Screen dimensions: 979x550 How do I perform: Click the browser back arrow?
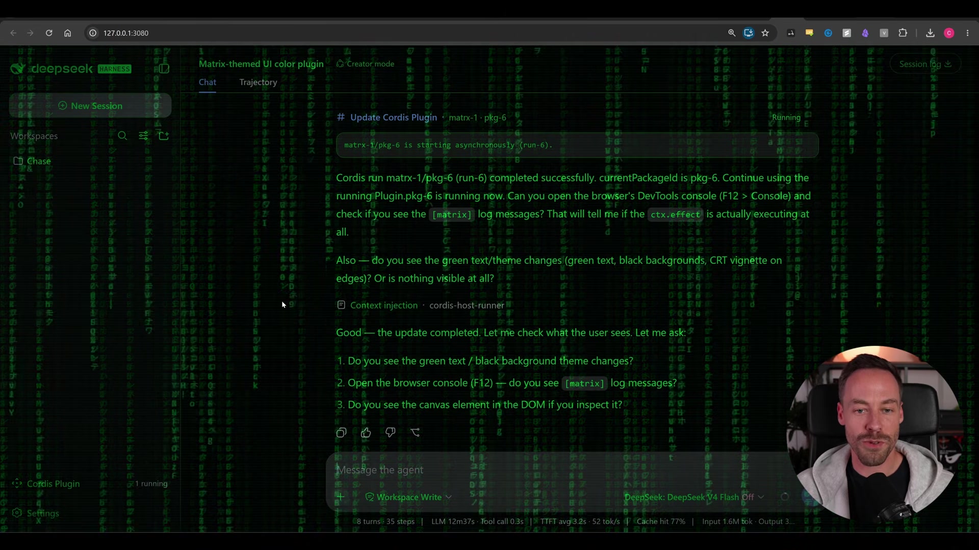coord(13,33)
